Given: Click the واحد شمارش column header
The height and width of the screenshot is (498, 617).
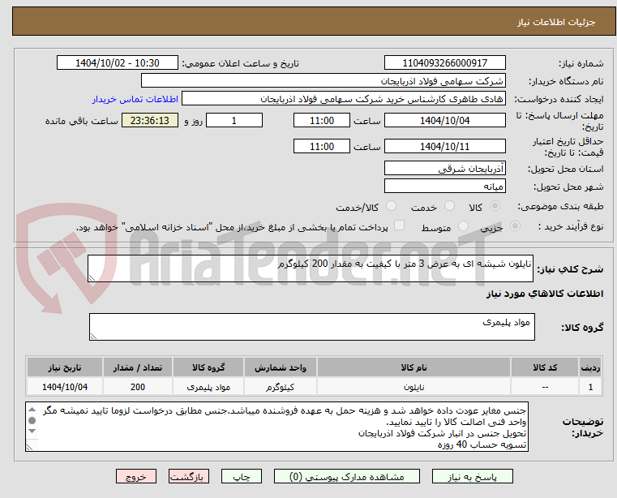Looking at the screenshot, I should [281, 367].
